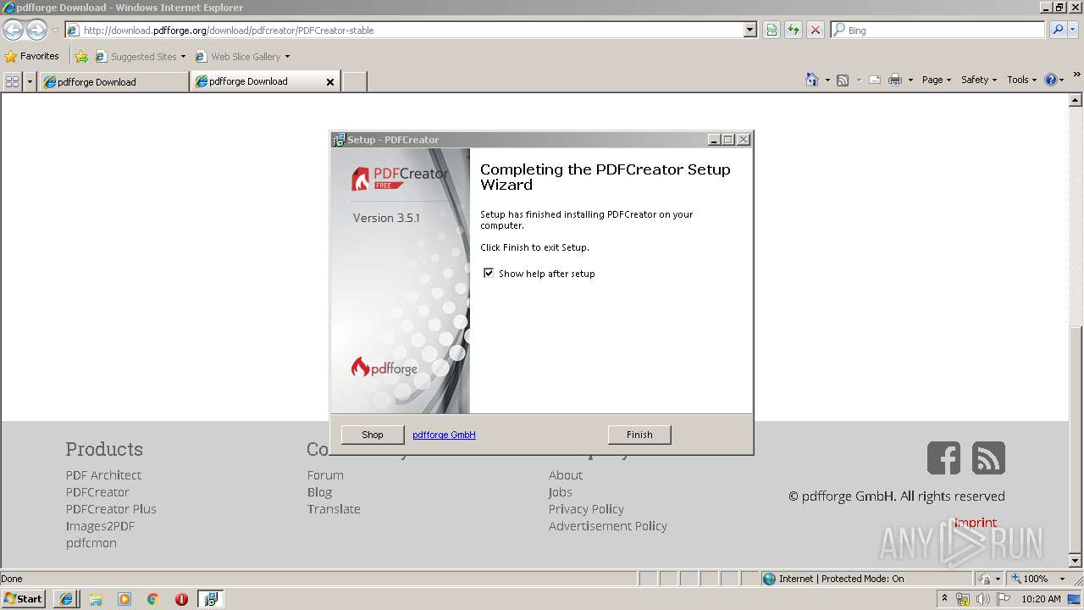Viewport: 1084px width, 610px height.
Task: Go back with Internet Explorer's back arrow
Action: pyautogui.click(x=13, y=30)
